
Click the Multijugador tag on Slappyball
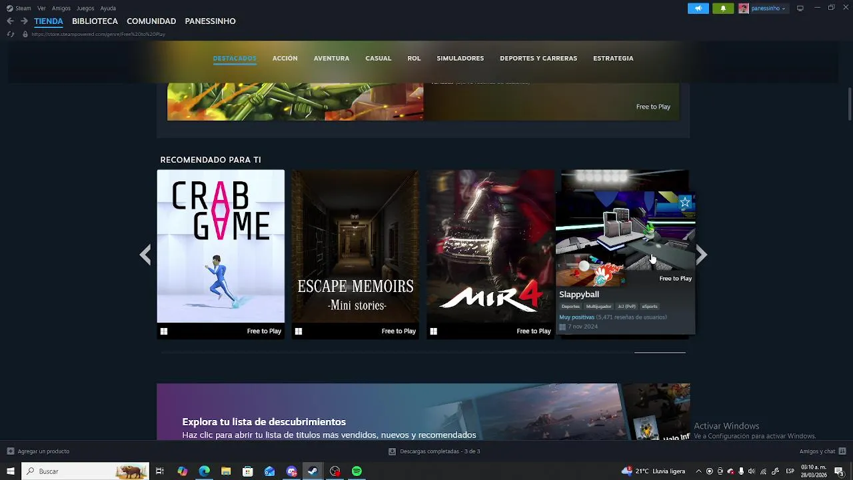tap(598, 307)
